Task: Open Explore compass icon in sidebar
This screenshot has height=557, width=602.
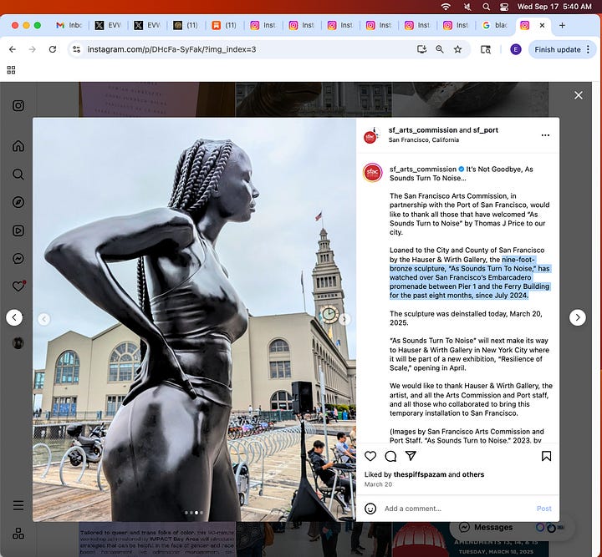Action: click(18, 202)
